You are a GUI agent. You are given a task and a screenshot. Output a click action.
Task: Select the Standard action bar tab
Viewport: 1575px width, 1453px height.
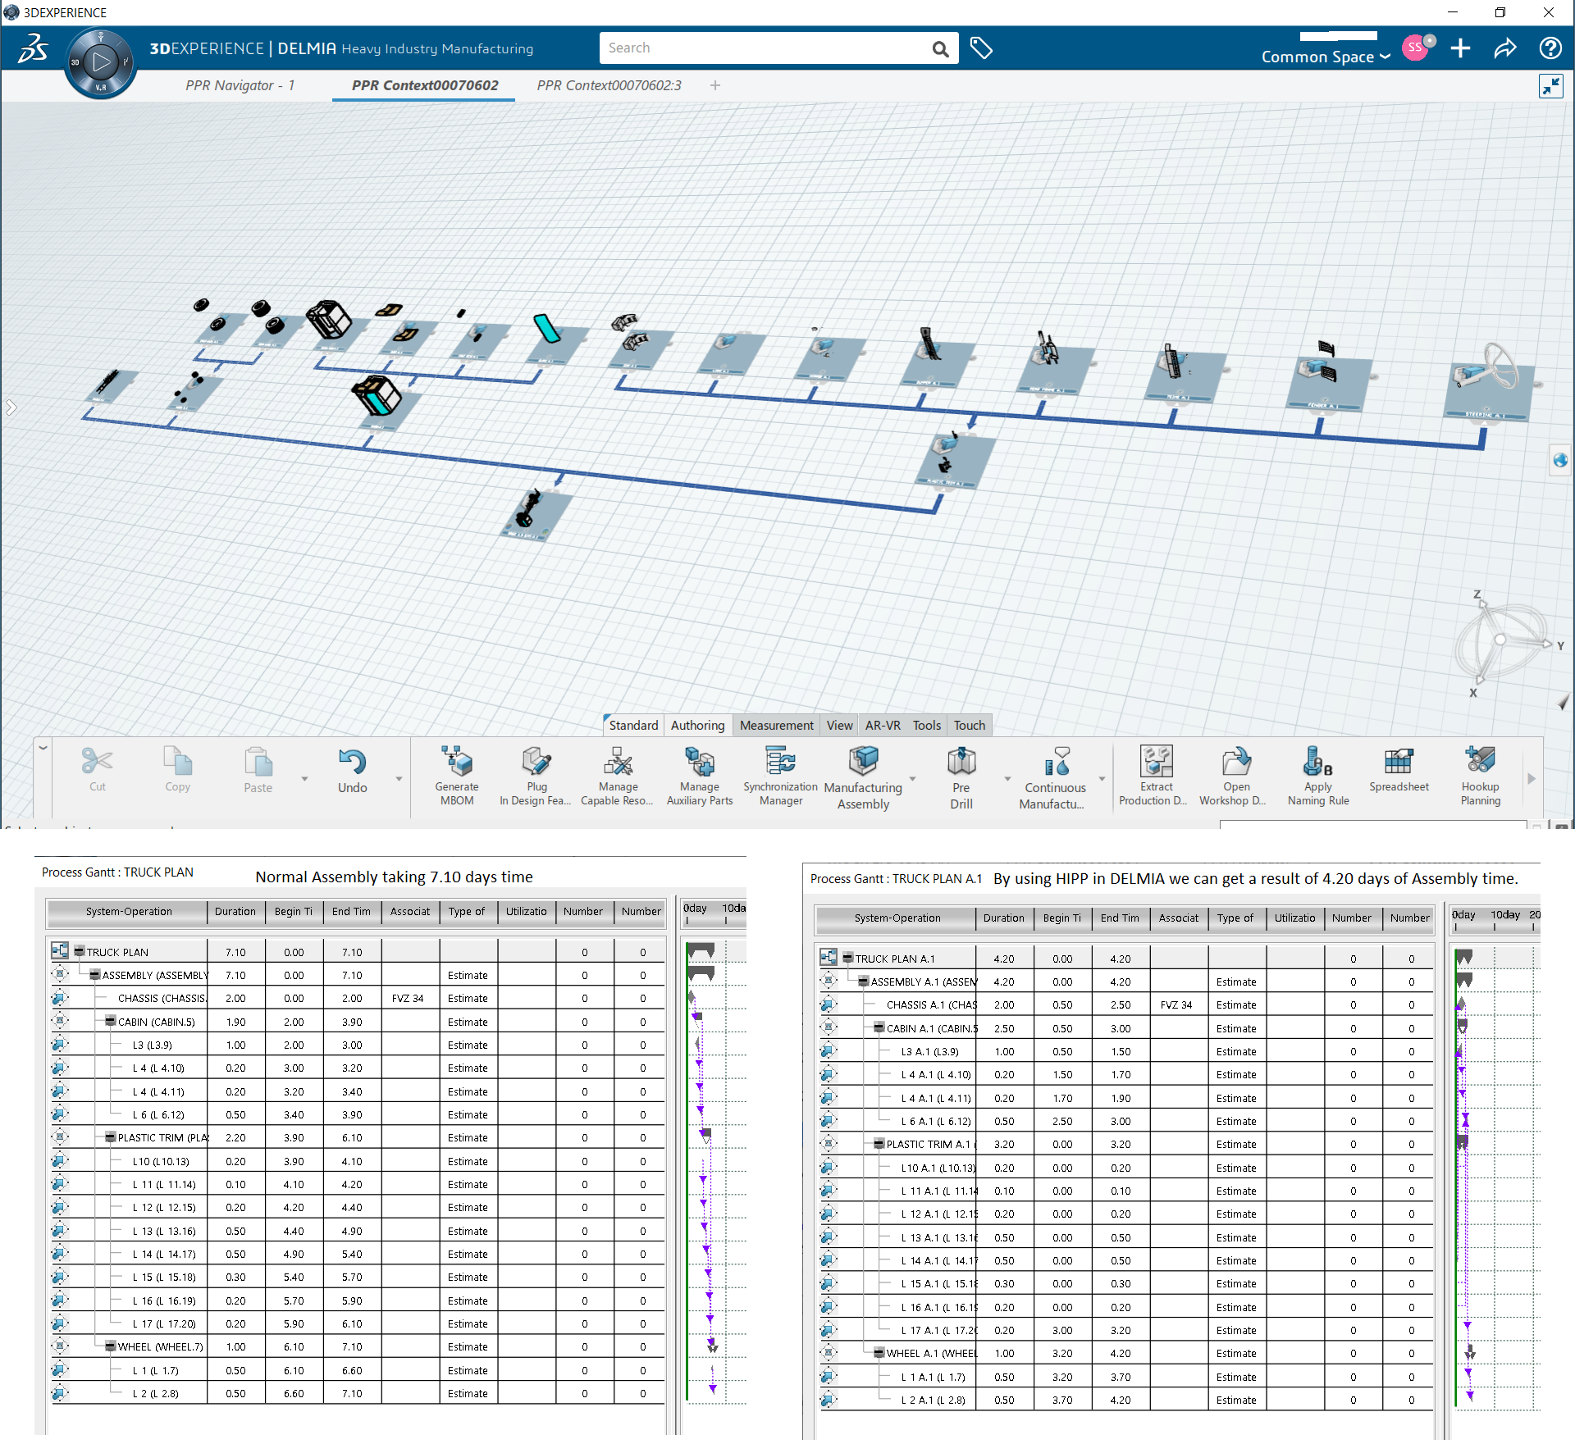tap(633, 725)
